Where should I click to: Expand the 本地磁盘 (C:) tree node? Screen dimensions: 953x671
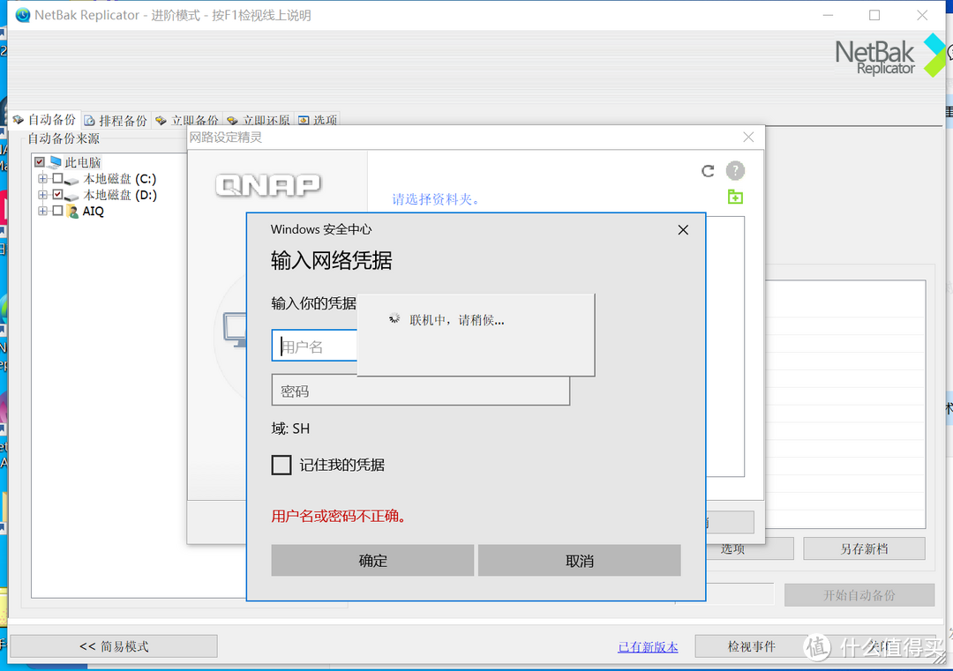pyautogui.click(x=43, y=178)
